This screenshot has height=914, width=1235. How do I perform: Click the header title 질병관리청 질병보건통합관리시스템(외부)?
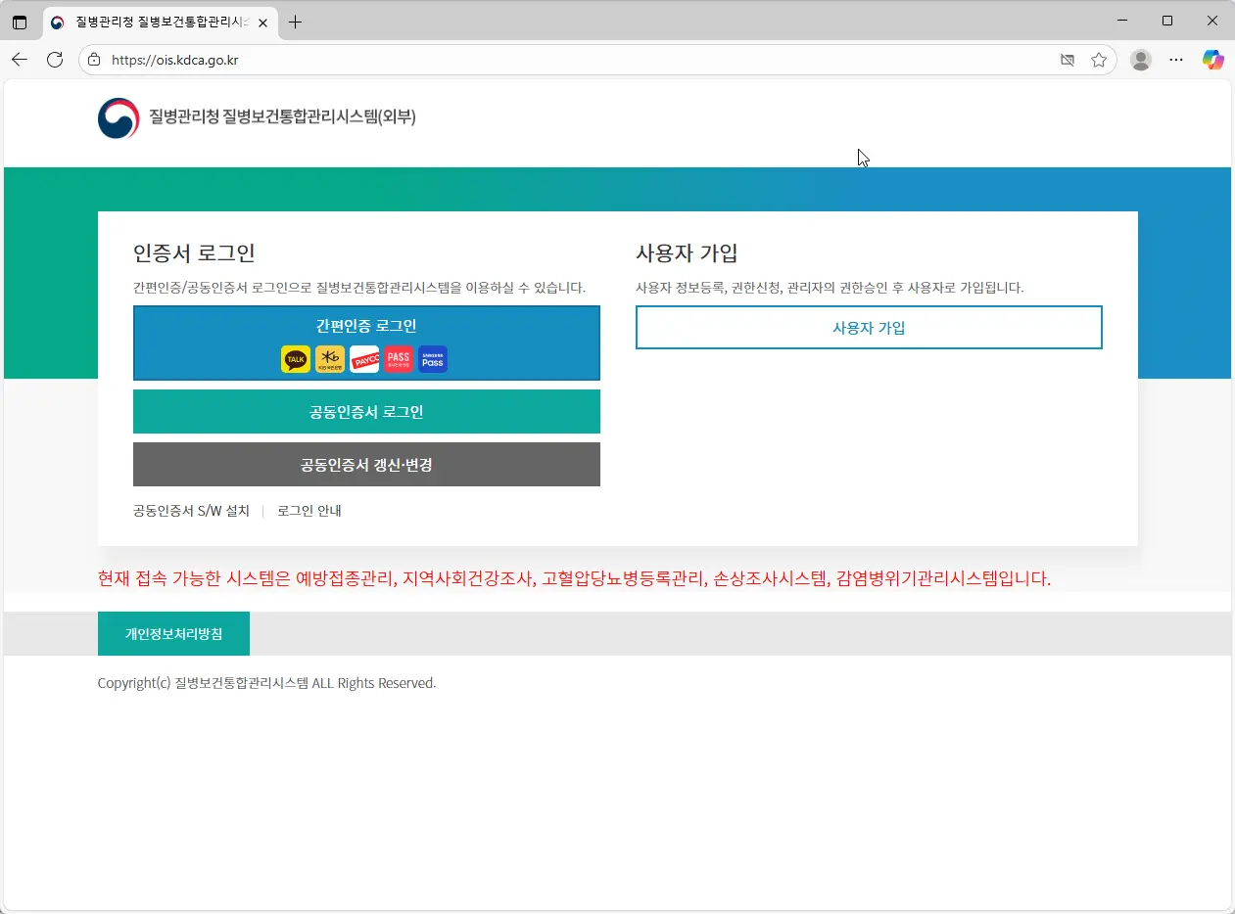tap(282, 117)
